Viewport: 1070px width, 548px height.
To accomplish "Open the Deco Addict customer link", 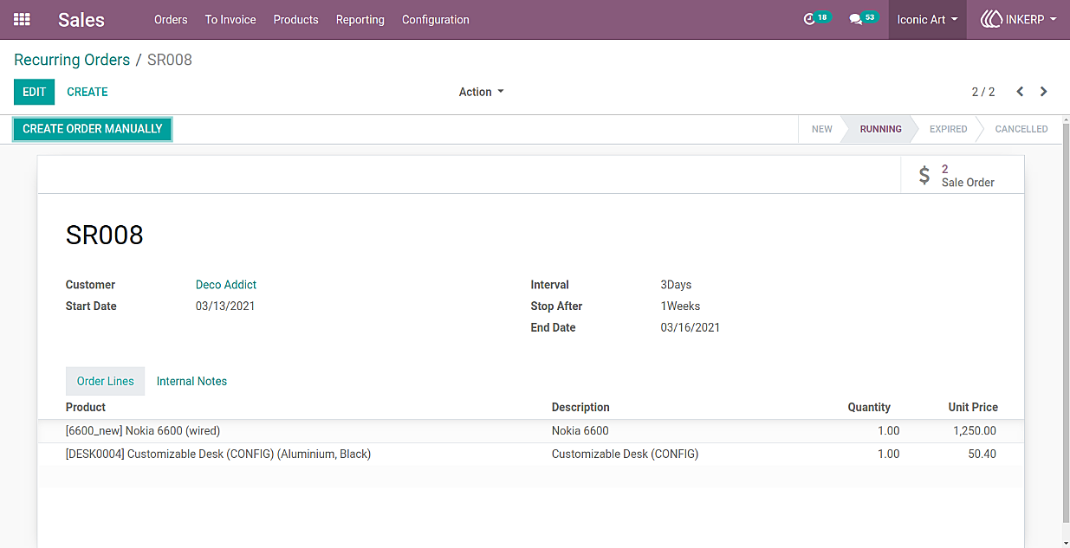I will click(x=226, y=285).
